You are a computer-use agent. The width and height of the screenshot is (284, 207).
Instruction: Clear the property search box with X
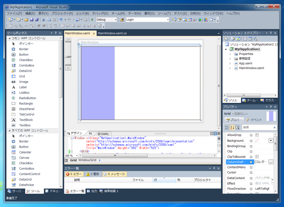[275, 128]
